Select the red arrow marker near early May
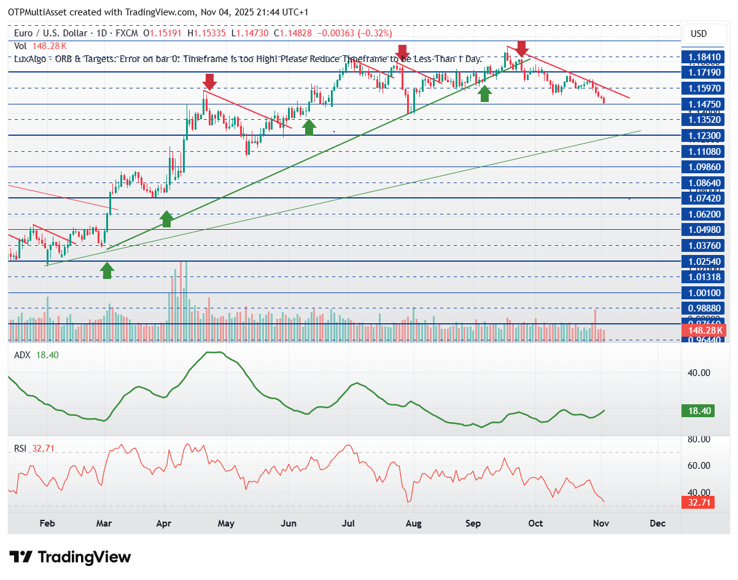This screenshot has height=580, width=738. [x=209, y=82]
